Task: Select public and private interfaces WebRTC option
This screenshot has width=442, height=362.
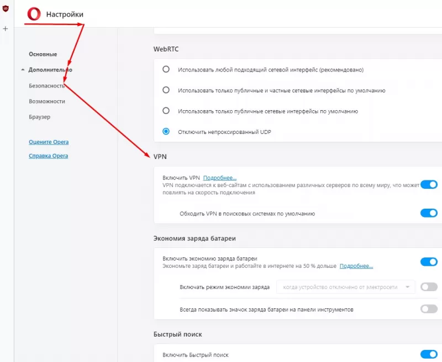Action: pos(166,90)
